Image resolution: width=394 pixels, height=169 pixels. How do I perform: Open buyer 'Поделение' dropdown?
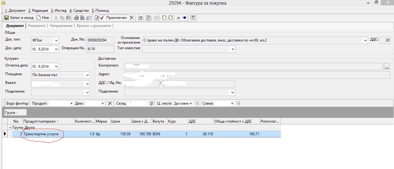point(87,93)
